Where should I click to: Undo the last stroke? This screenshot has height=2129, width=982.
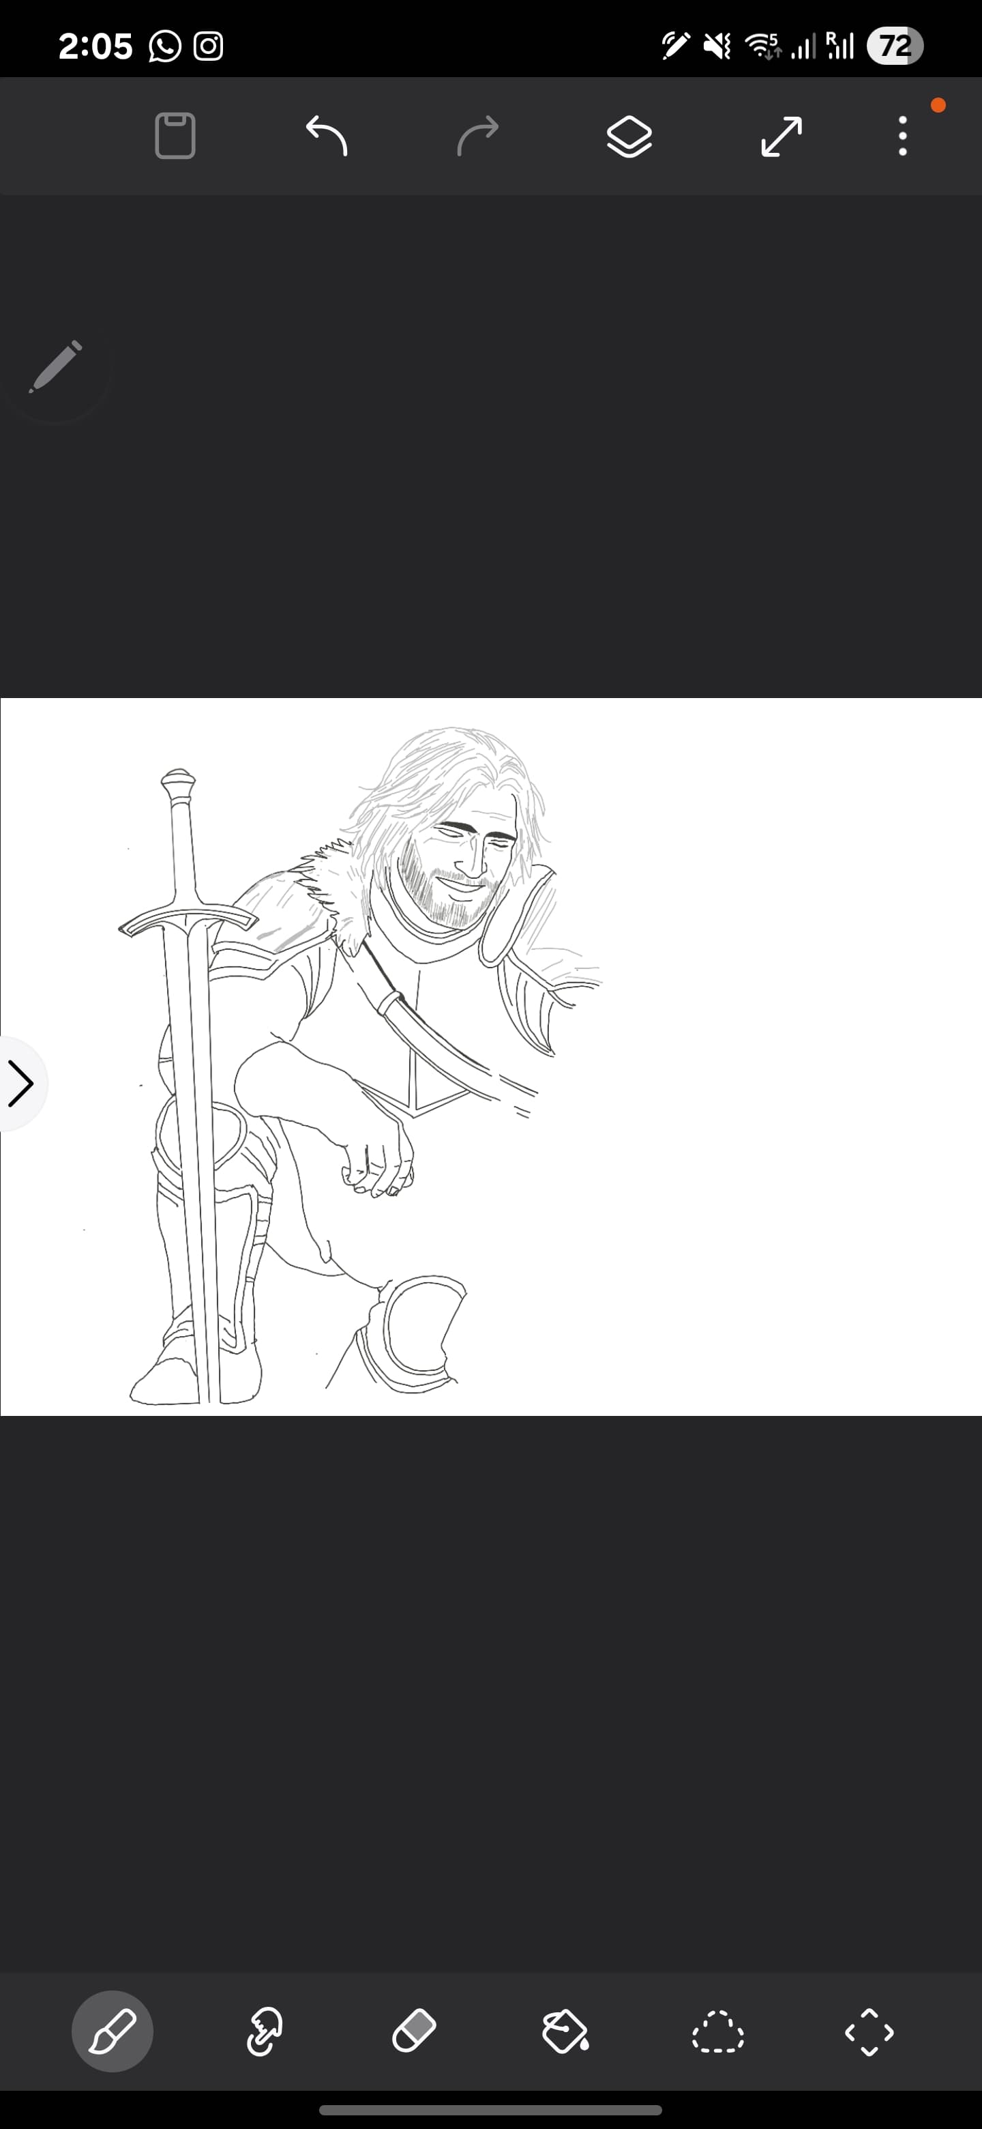pos(327,136)
